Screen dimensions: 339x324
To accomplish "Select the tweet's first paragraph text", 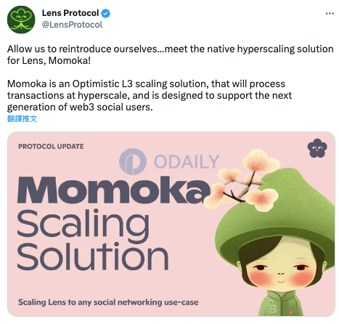I will pyautogui.click(x=170, y=54).
